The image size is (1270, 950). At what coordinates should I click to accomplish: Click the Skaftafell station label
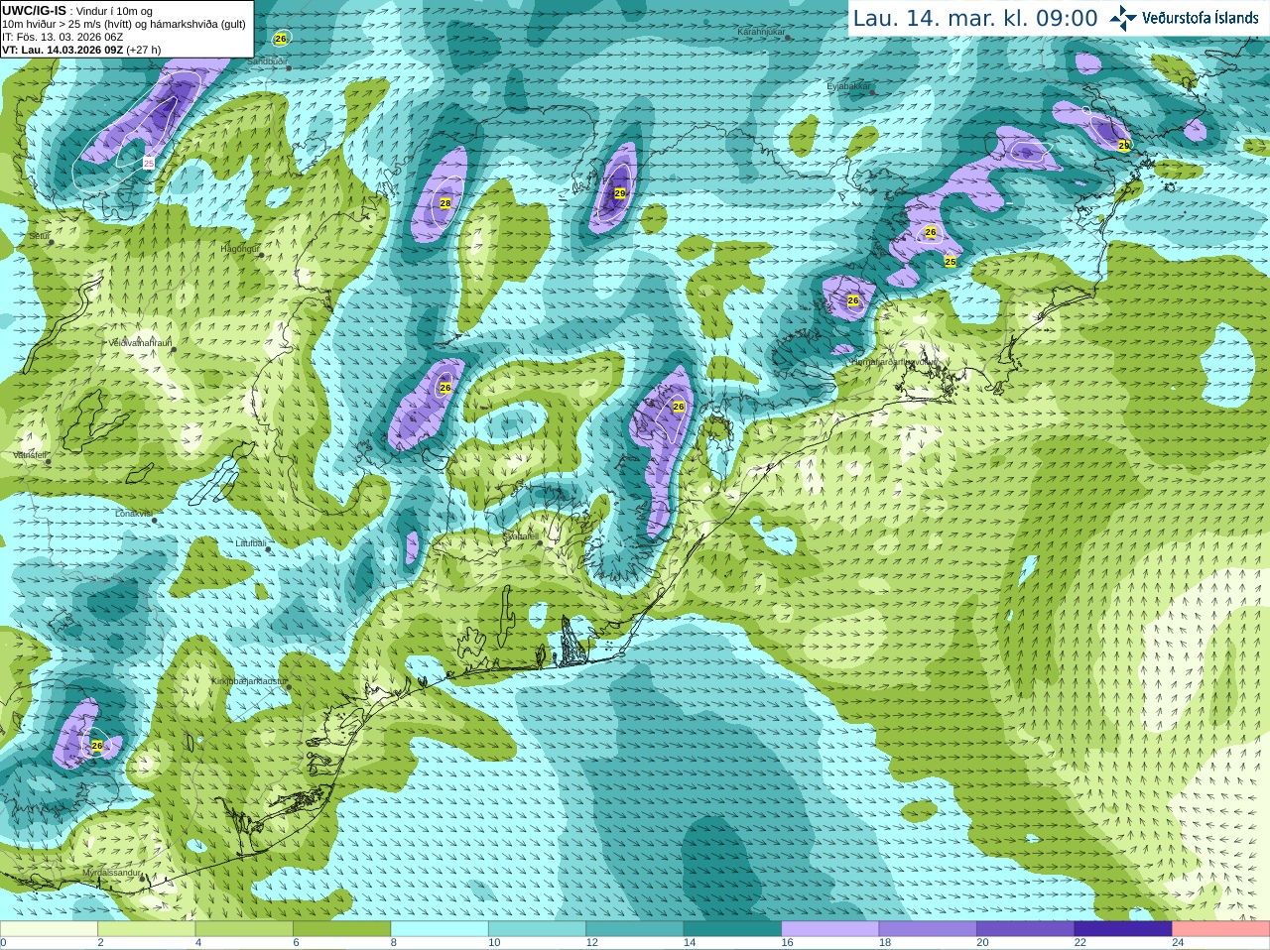[x=520, y=535]
